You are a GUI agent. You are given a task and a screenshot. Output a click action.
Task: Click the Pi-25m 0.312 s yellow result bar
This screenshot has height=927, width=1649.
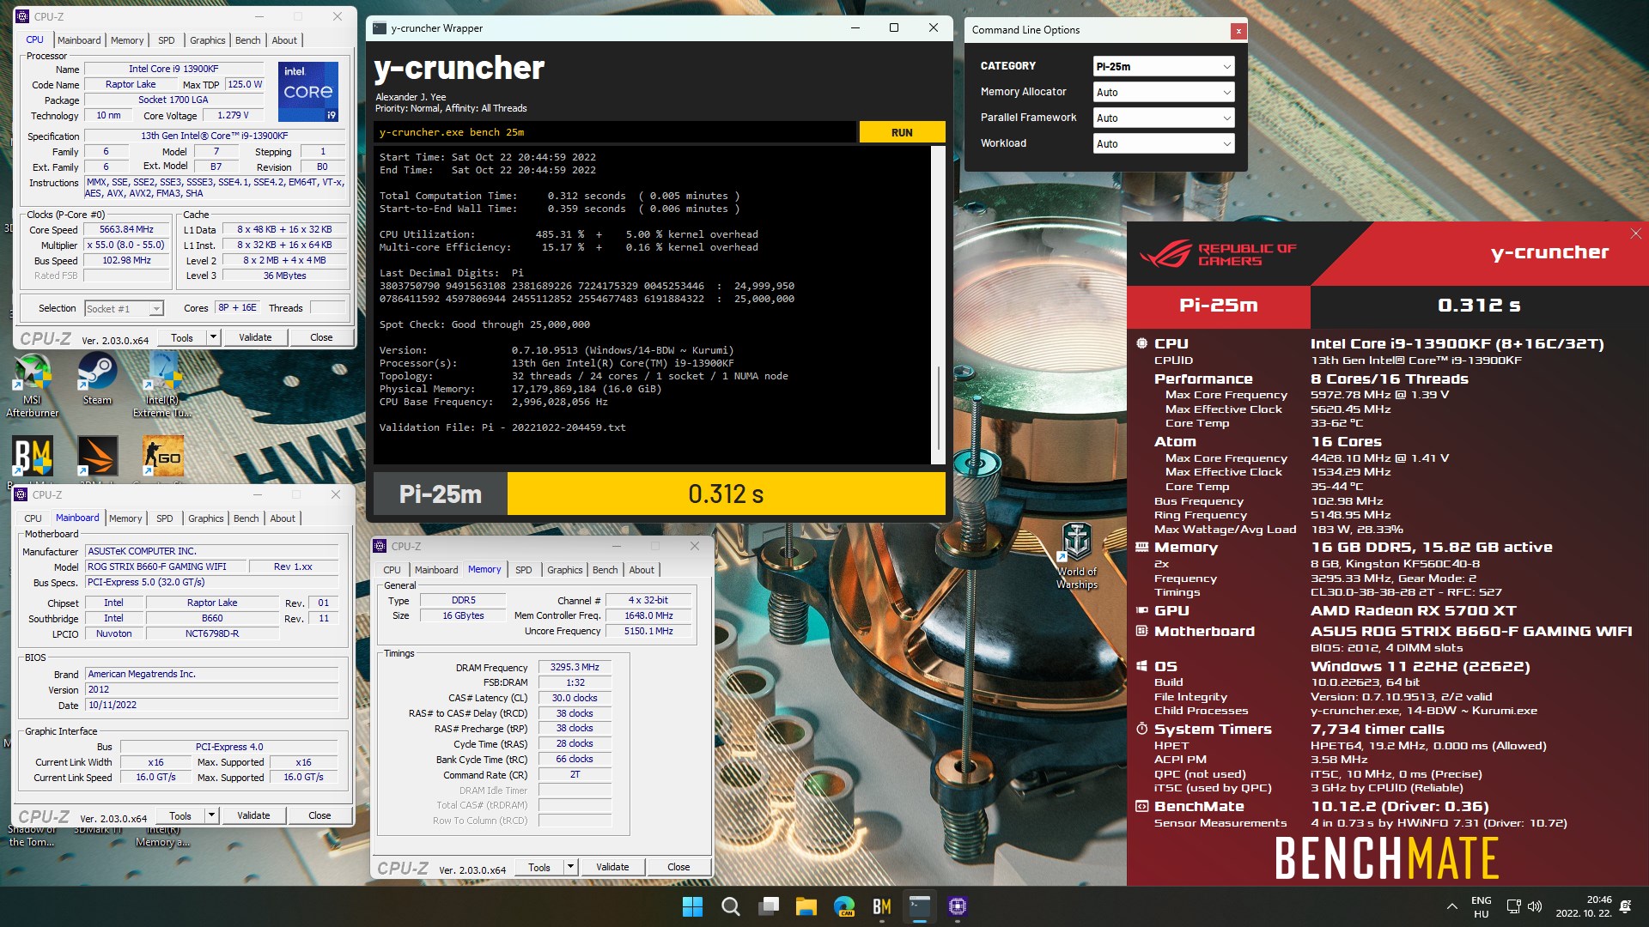point(726,494)
